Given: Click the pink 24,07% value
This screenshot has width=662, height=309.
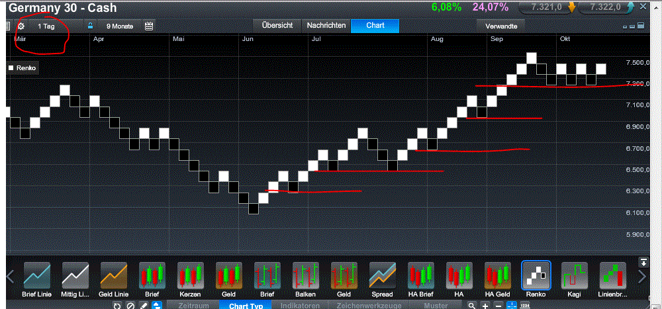Looking at the screenshot, I should (490, 7).
